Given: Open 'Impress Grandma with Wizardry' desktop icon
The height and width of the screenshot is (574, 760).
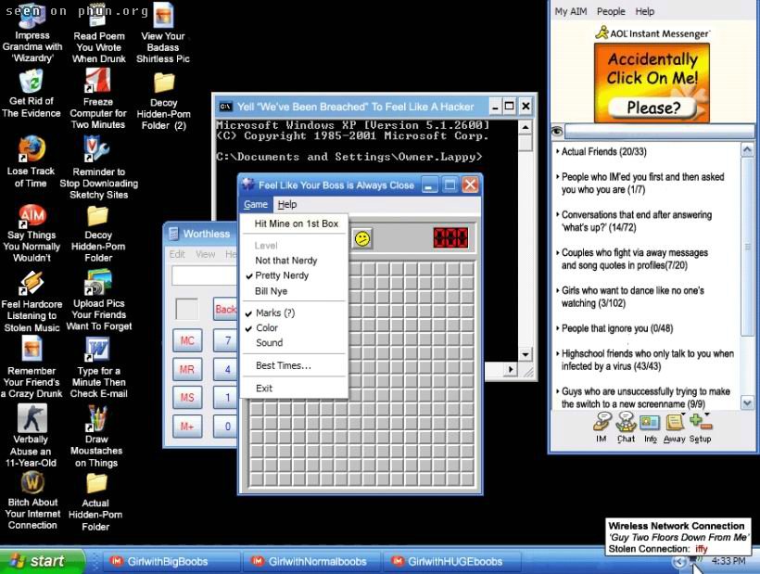Looking at the screenshot, I should point(32,34).
